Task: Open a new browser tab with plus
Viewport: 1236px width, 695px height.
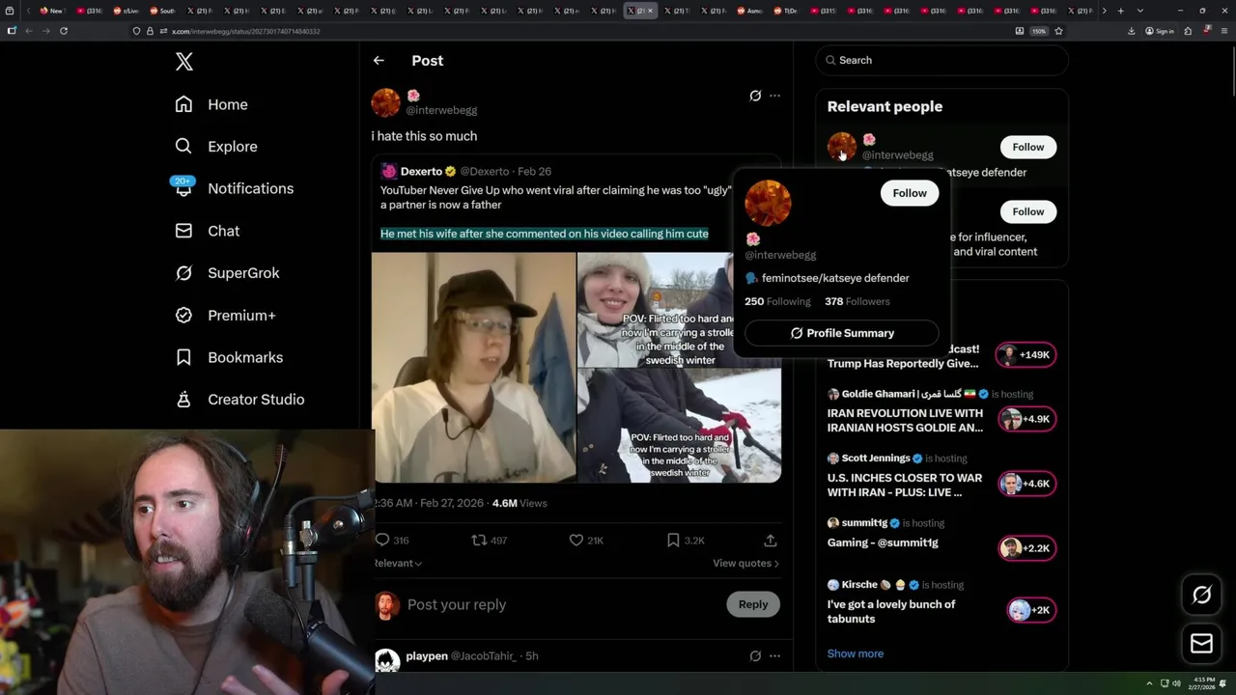Action: [1120, 11]
